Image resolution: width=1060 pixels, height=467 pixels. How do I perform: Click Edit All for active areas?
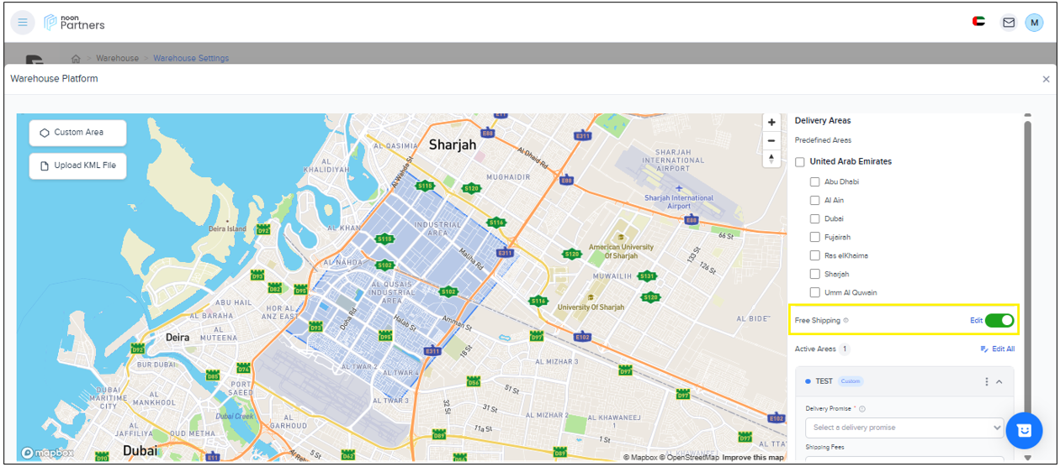(998, 349)
